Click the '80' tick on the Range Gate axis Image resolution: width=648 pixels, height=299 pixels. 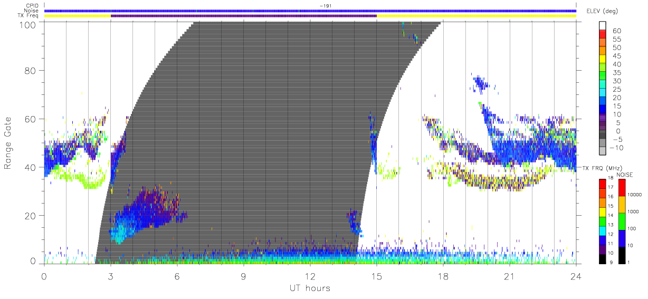coord(31,71)
